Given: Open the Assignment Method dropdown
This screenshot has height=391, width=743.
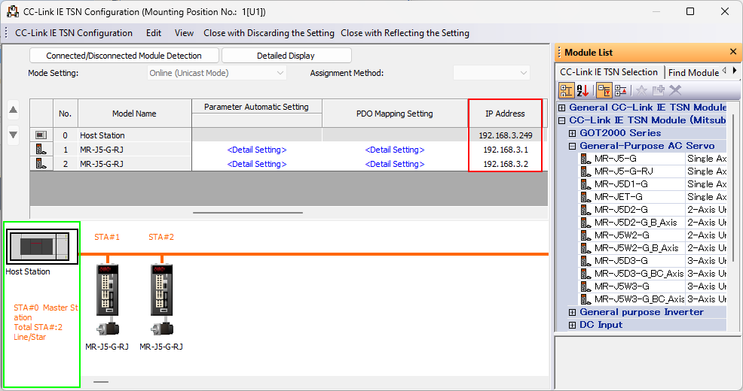Looking at the screenshot, I should pos(491,73).
